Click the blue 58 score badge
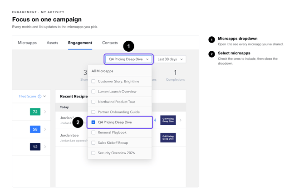 point(35,129)
